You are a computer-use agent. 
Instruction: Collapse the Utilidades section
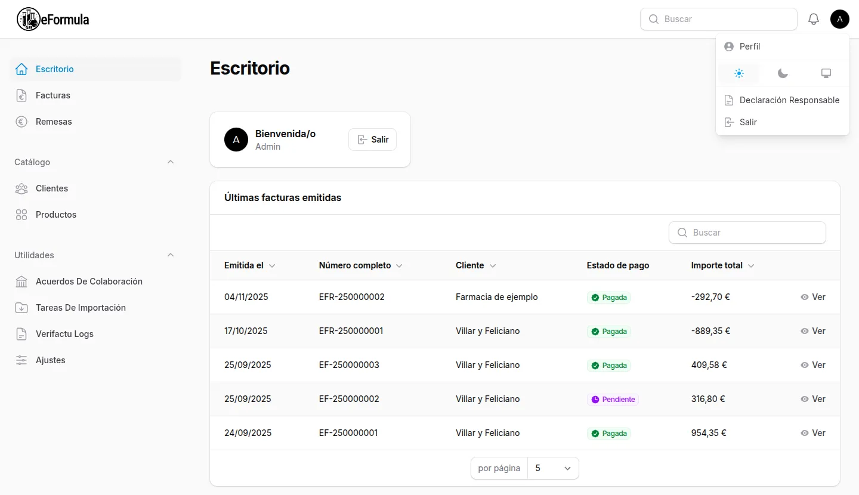coord(171,255)
